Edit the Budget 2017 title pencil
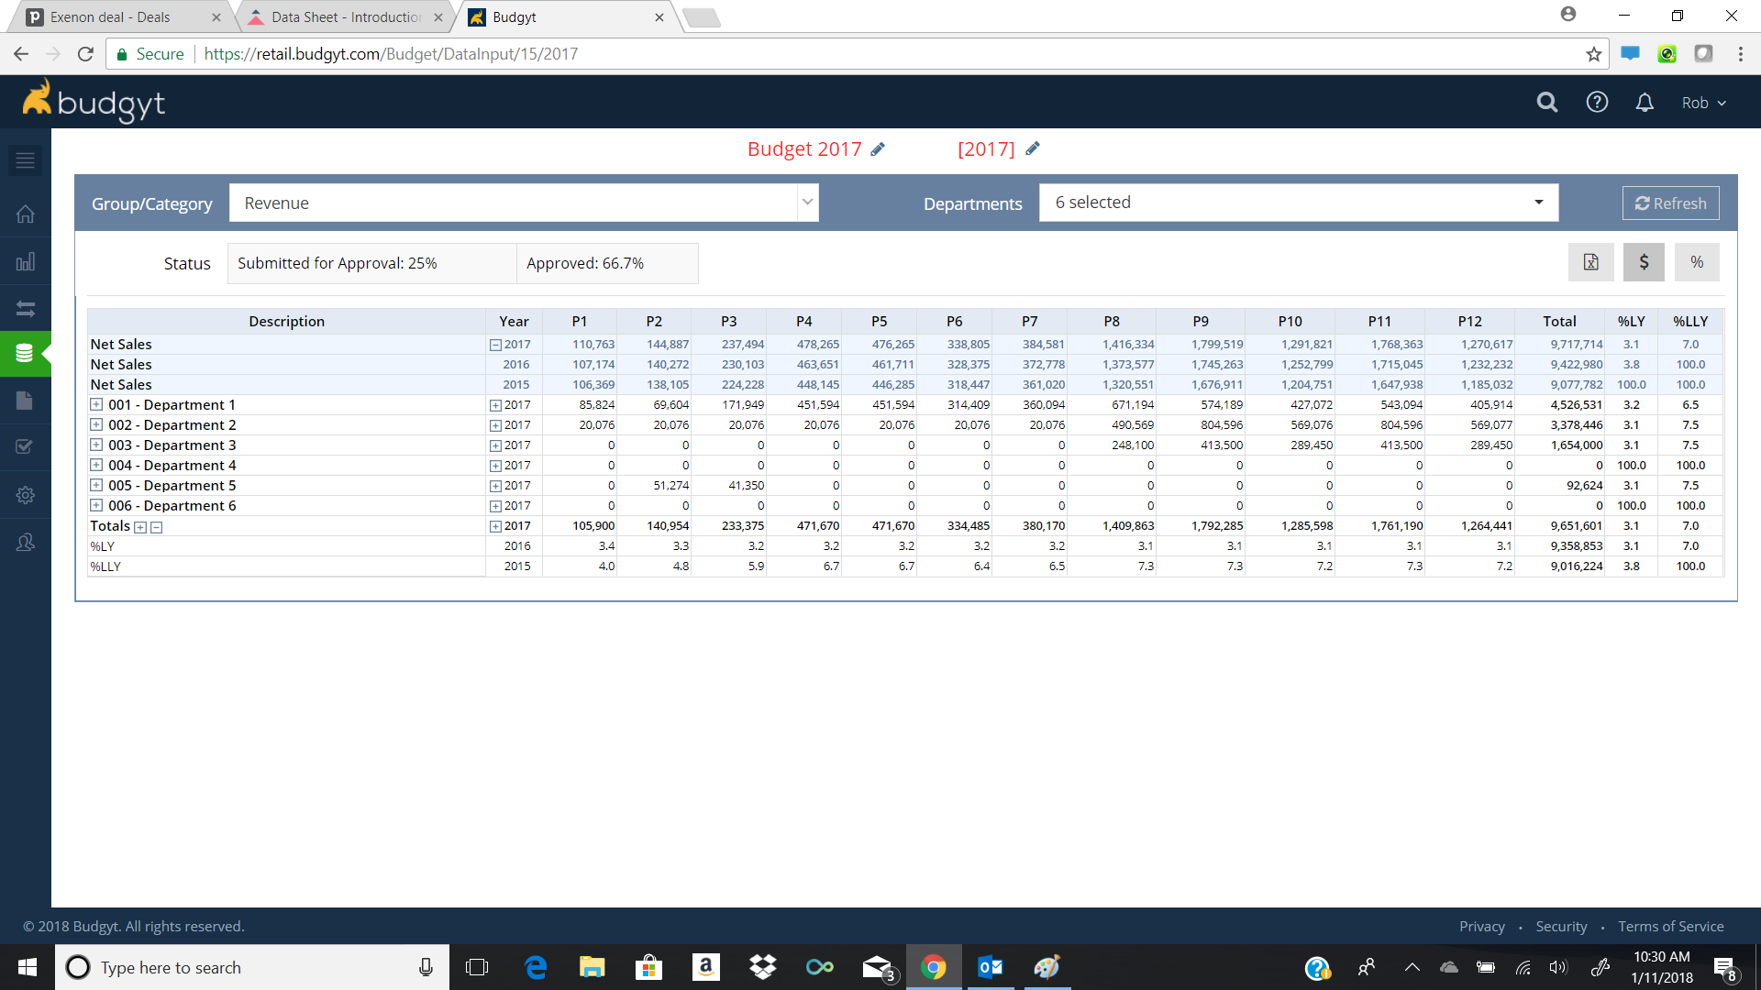1761x990 pixels. (878, 149)
